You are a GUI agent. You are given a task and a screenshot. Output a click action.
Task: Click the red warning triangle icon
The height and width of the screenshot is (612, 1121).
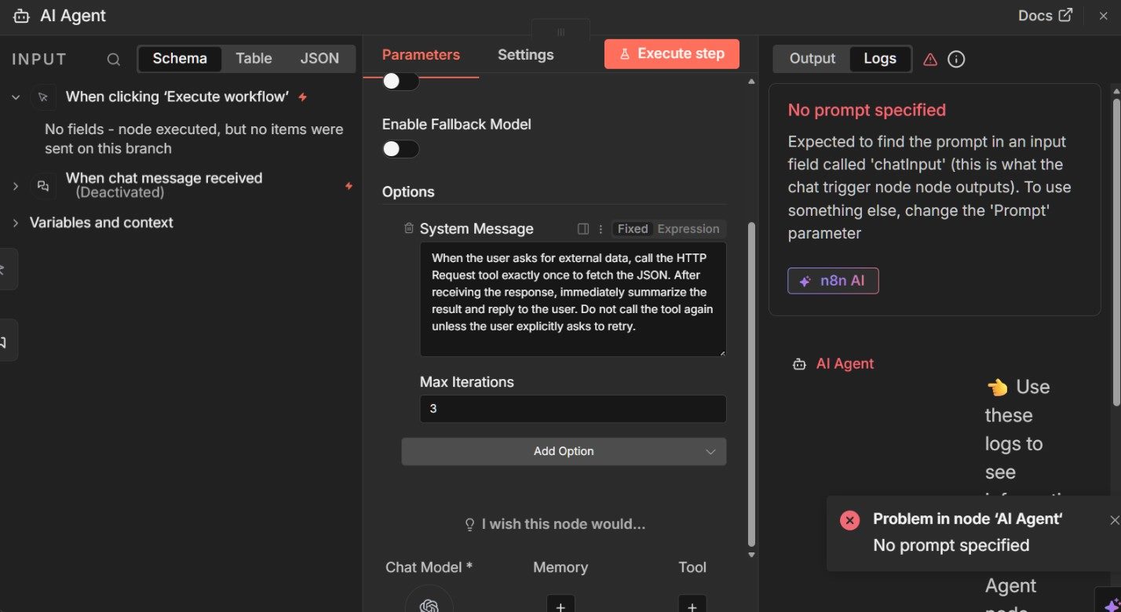click(x=930, y=59)
